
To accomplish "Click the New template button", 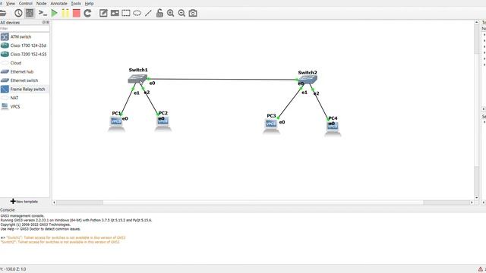I will pos(24,202).
